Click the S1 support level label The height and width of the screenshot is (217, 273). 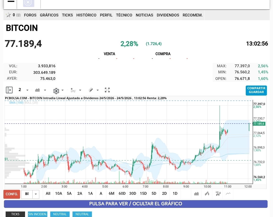6,159
